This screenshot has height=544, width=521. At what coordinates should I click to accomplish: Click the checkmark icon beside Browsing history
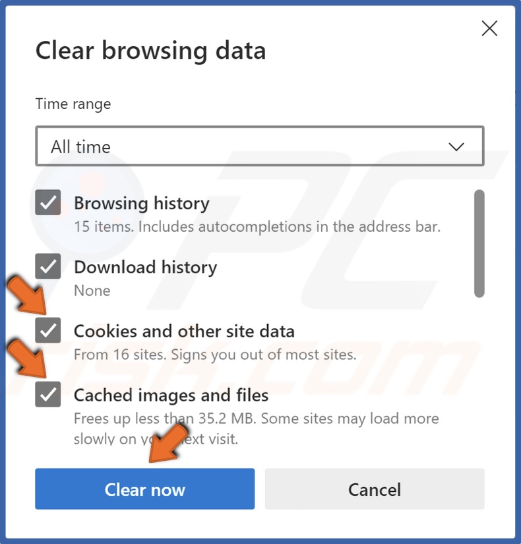pyautogui.click(x=47, y=203)
